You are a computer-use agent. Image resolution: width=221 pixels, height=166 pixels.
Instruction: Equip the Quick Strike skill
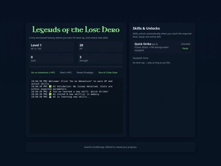coord(185,48)
